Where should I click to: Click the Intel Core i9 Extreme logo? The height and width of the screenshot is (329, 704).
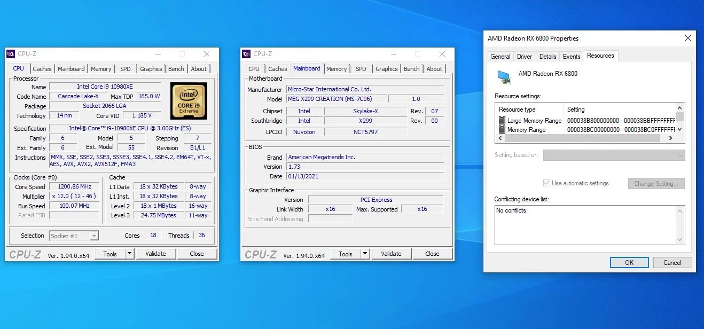tap(189, 100)
